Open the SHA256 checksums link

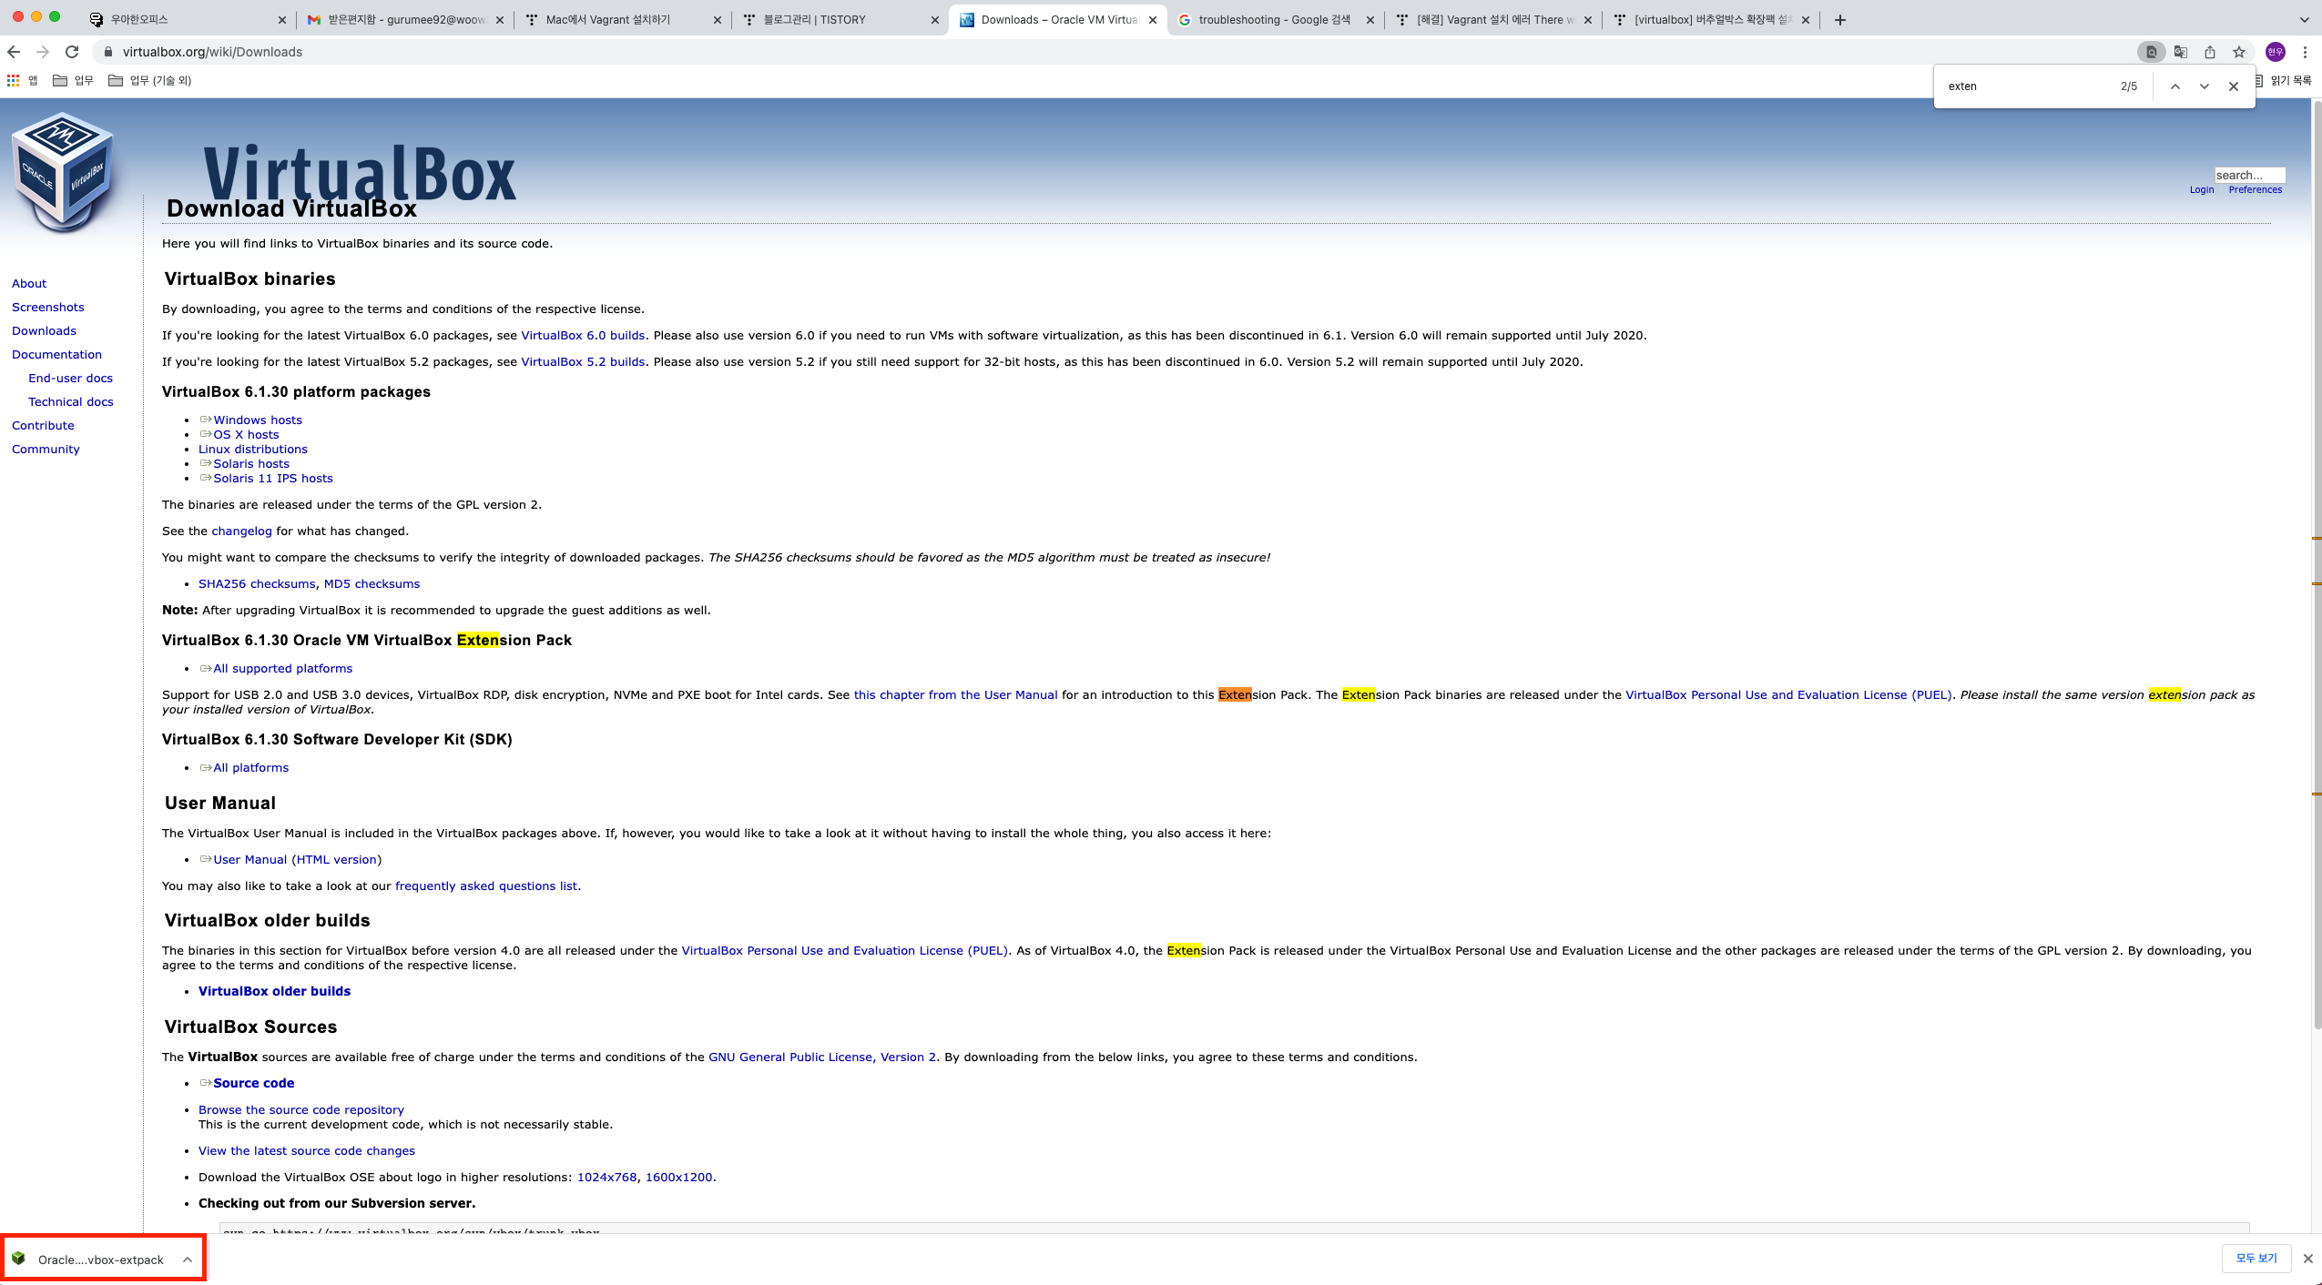click(x=257, y=584)
